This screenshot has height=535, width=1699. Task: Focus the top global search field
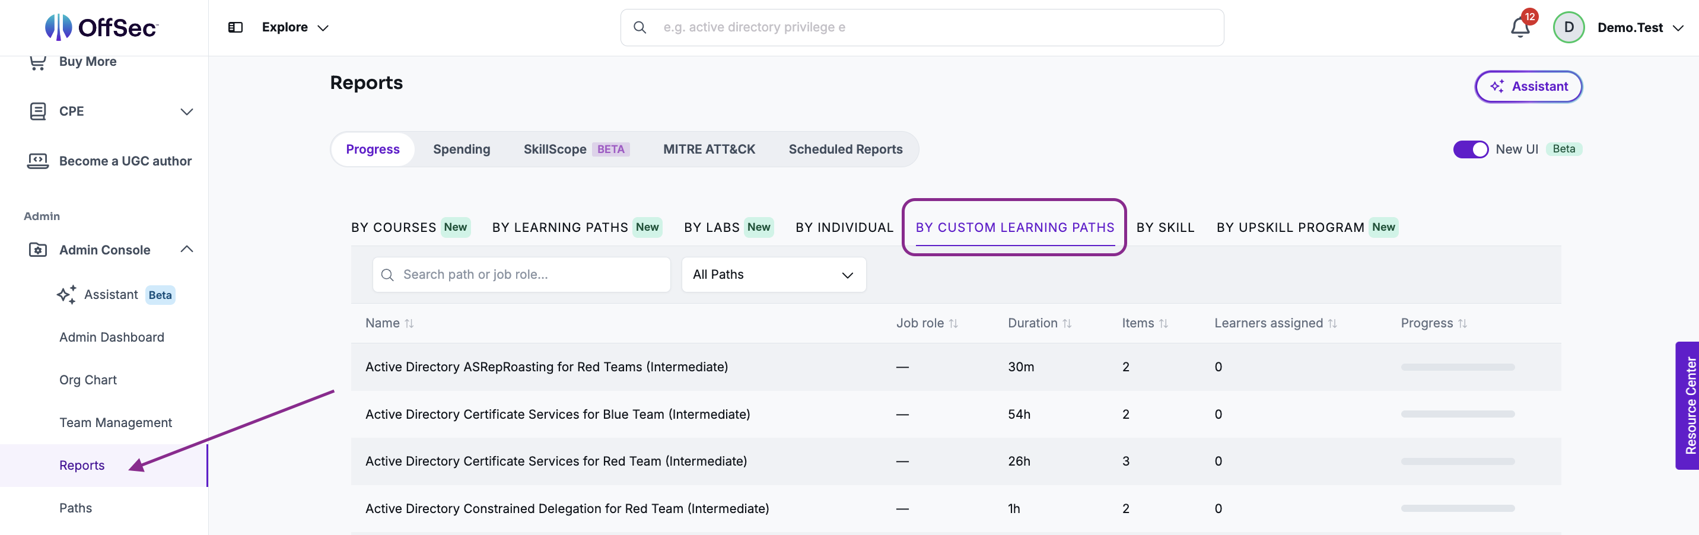(x=921, y=27)
